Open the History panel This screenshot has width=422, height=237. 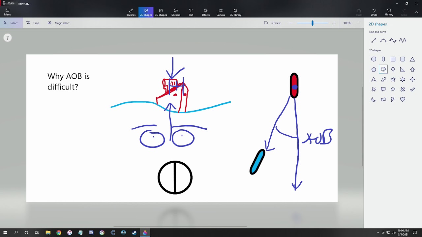click(389, 12)
